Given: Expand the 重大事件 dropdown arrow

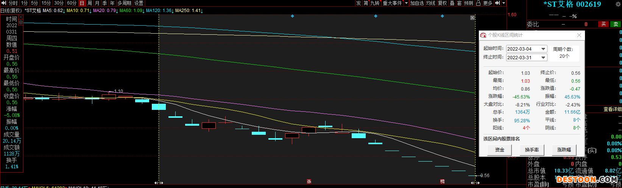Looking at the screenshot, I should (x=407, y=3).
